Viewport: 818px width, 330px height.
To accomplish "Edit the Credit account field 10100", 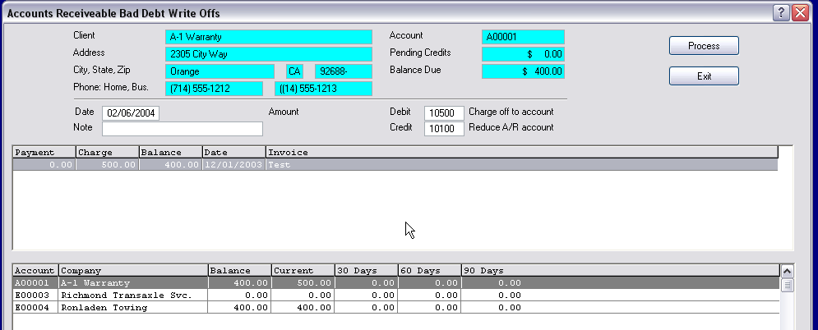I will point(444,128).
